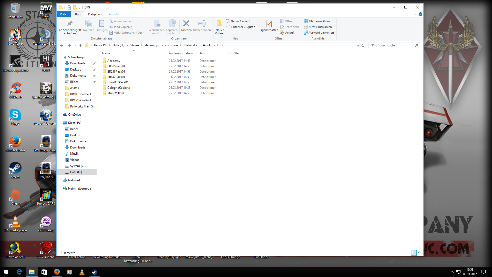Click Umbenennen (rename) ribbon icon
Screen dimensions: 492x277
pyautogui.click(x=202, y=24)
